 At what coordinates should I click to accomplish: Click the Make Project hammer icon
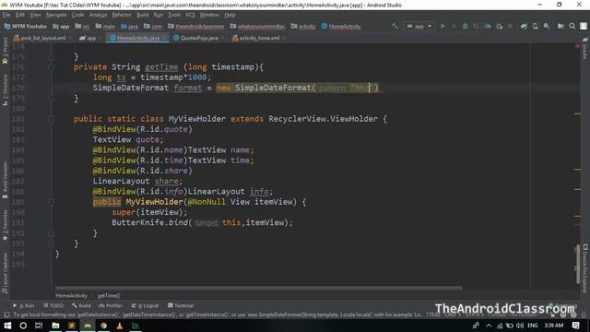[395, 26]
